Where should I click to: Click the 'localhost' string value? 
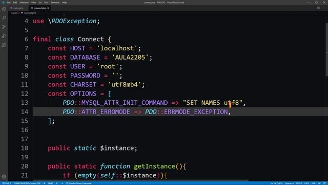coord(117,48)
